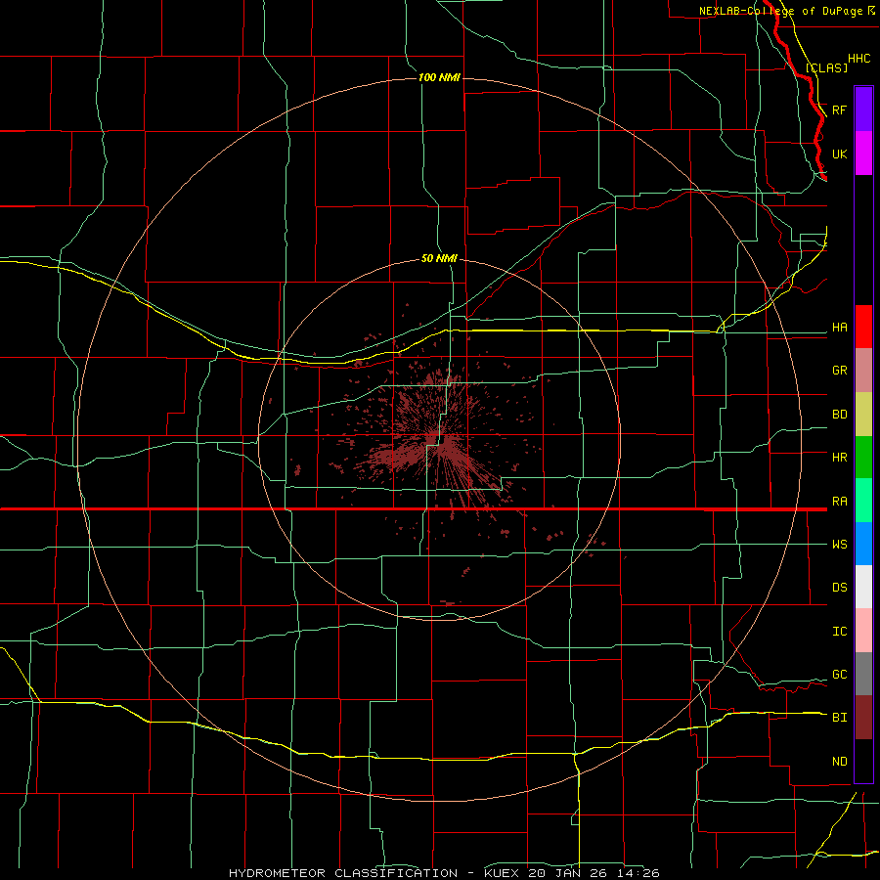The image size is (880, 880).
Task: Choose the WS blue legend swatch
Action: [863, 544]
